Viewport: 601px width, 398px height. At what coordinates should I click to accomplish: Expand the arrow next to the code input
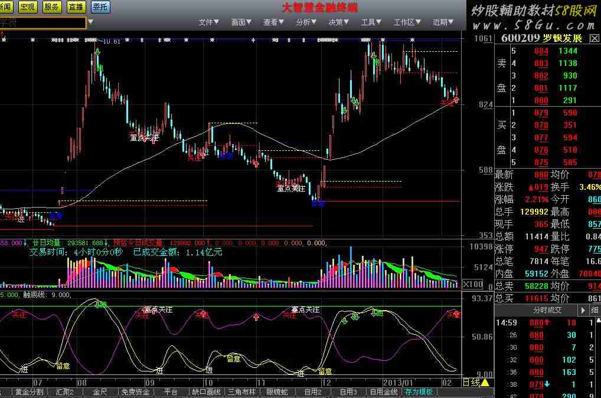(x=91, y=22)
